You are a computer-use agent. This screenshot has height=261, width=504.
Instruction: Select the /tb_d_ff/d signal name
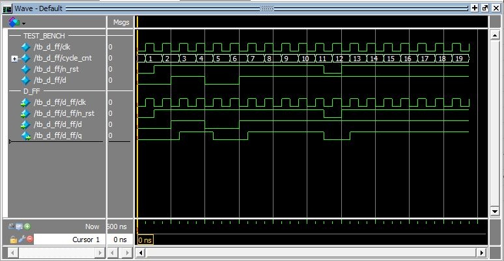tap(52, 80)
